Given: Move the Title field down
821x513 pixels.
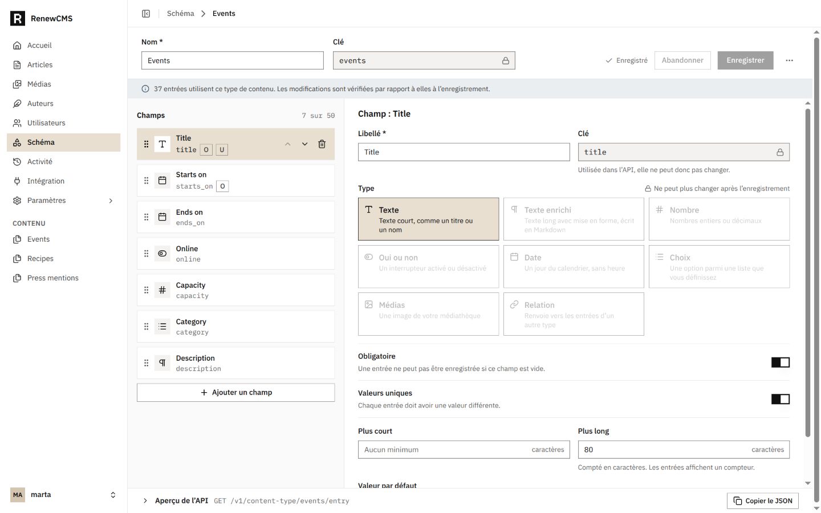Looking at the screenshot, I should [304, 144].
